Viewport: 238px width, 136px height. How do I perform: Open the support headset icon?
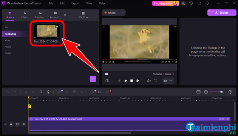tap(207, 3)
